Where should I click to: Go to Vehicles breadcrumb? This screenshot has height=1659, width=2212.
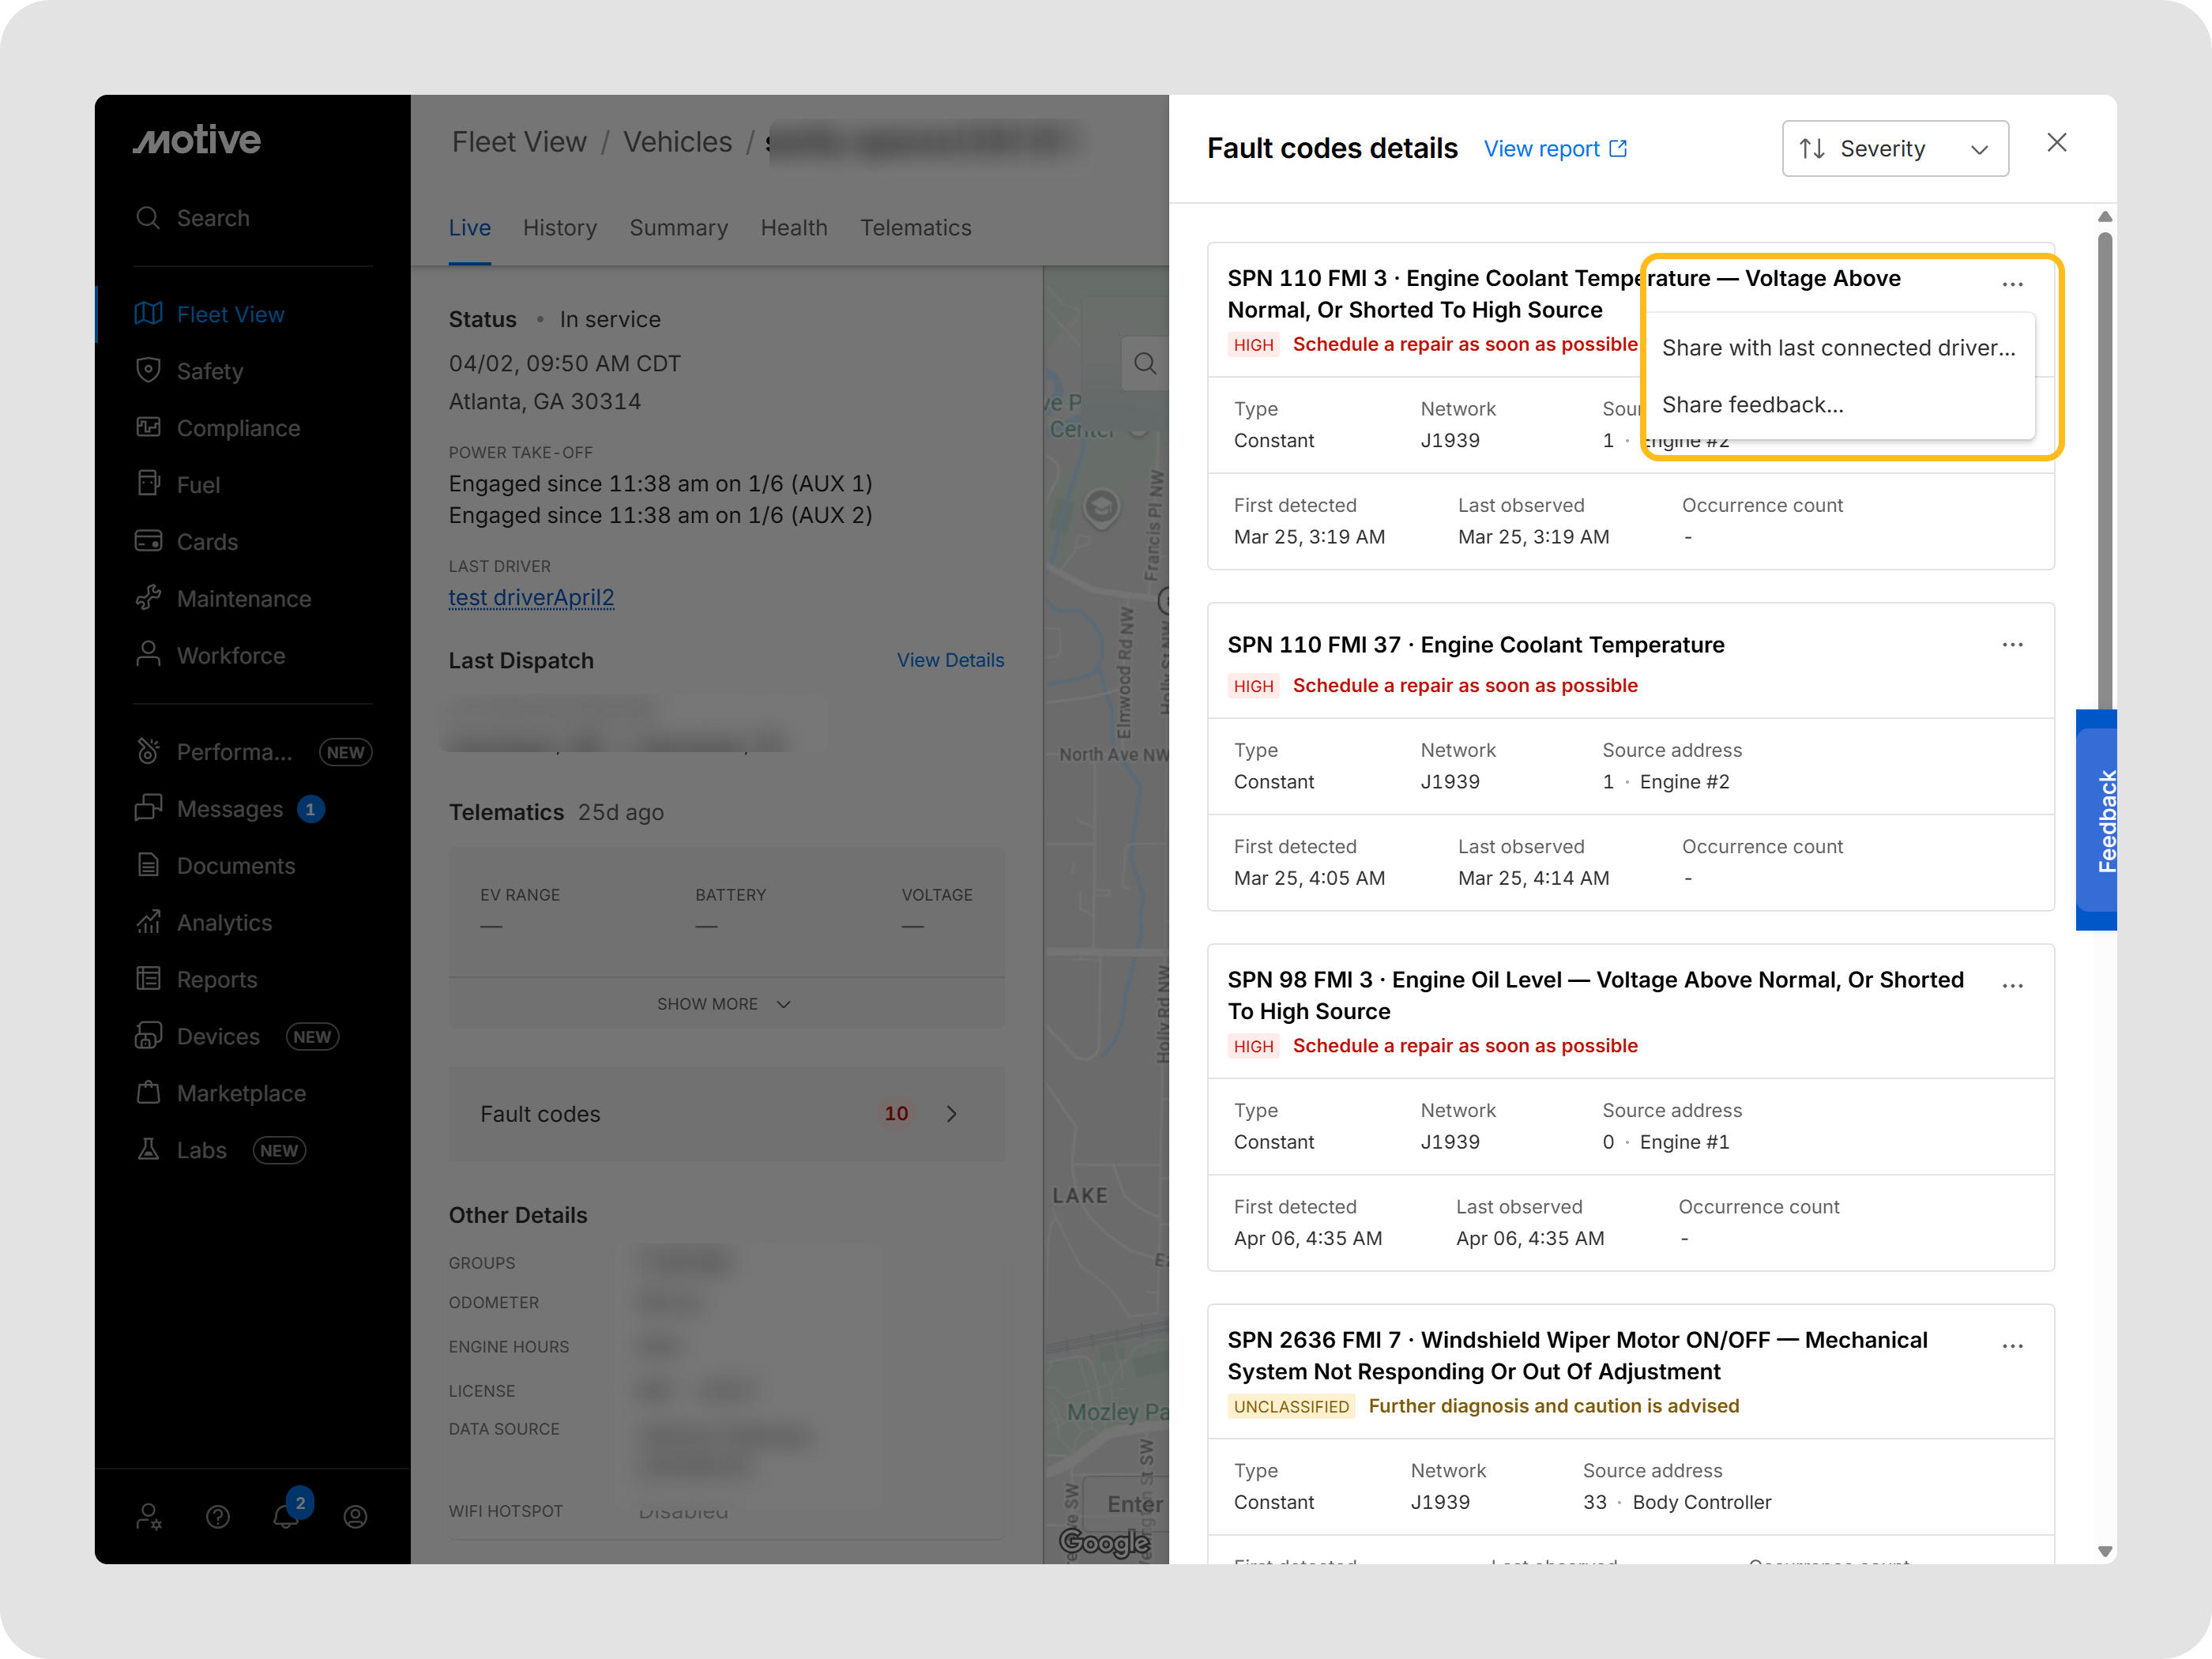(x=678, y=142)
